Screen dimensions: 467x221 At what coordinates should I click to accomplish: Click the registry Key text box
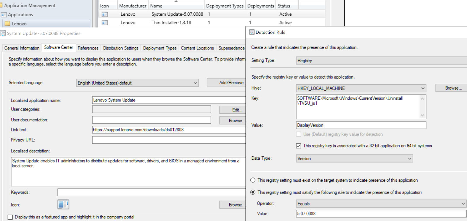(358, 107)
